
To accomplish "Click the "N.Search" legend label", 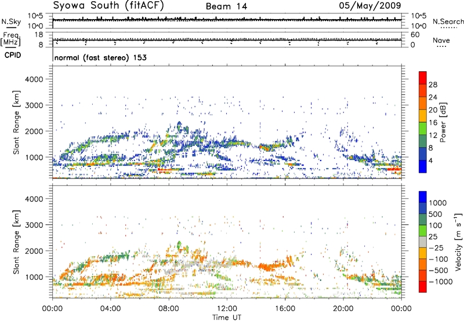I will pyautogui.click(x=448, y=21).
